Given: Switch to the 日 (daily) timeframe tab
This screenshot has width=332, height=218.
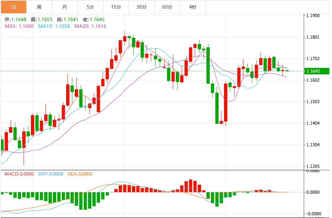Looking at the screenshot, I should pos(14,7).
